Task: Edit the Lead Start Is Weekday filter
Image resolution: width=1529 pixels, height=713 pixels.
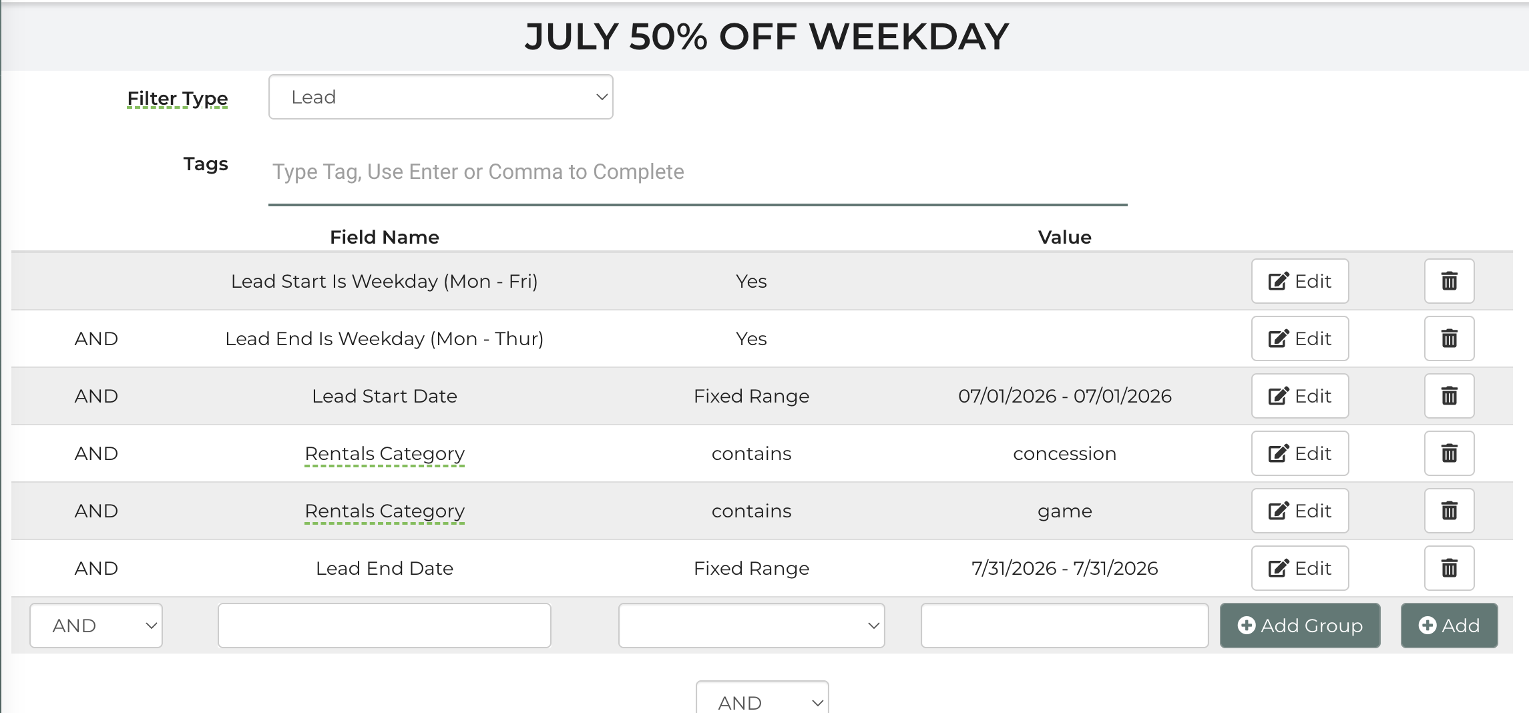Action: point(1300,281)
